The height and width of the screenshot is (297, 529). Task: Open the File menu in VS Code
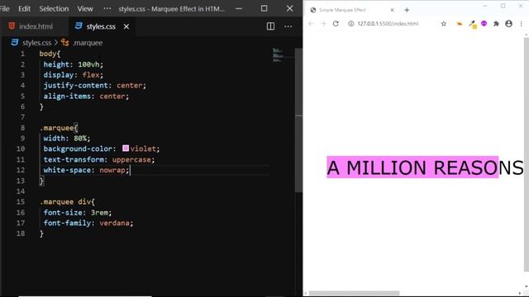click(x=4, y=9)
